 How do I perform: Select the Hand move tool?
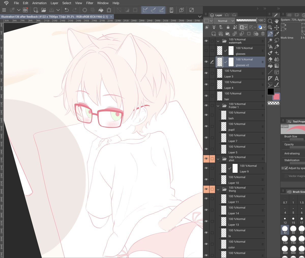coord(277,21)
